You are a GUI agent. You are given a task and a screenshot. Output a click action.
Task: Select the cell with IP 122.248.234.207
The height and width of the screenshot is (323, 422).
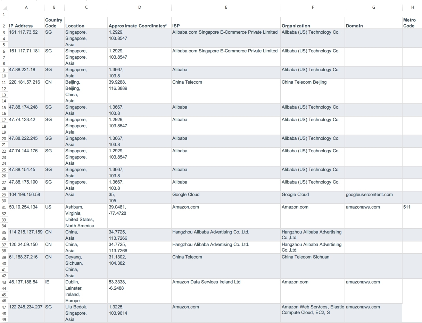[26, 313]
